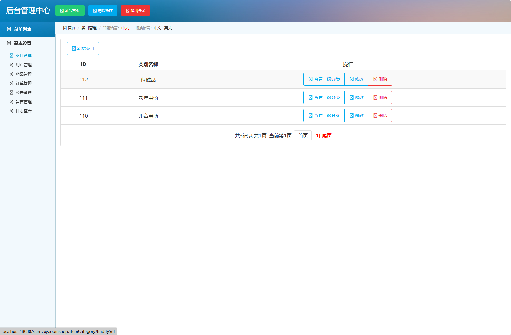Click the 前台首页 green button
Image resolution: width=511 pixels, height=335 pixels.
coord(70,10)
